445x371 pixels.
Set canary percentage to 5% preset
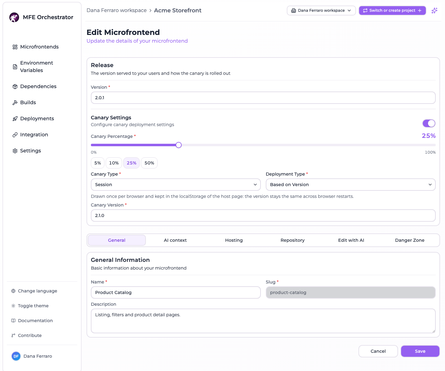(98, 163)
